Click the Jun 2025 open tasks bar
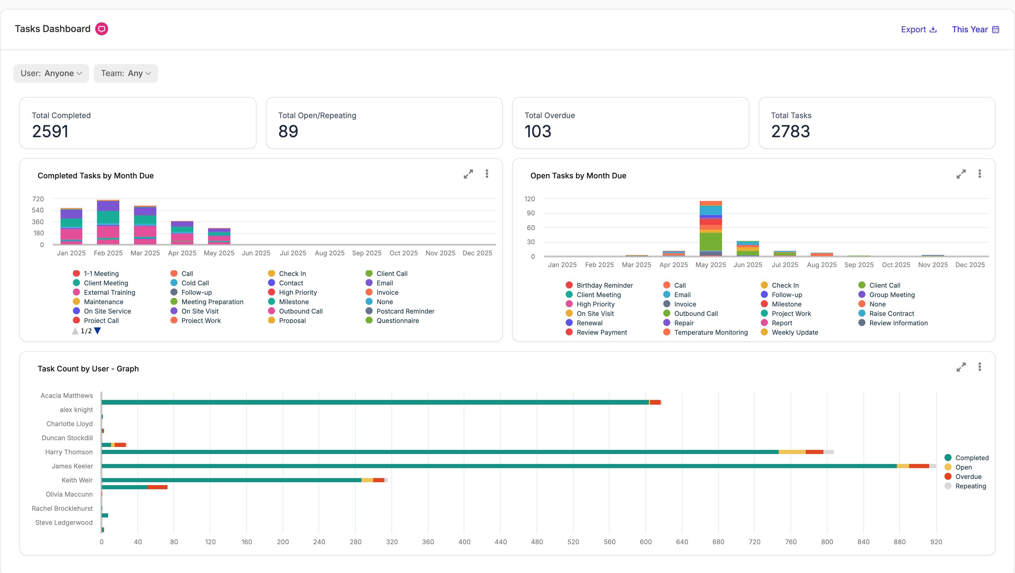 748,249
